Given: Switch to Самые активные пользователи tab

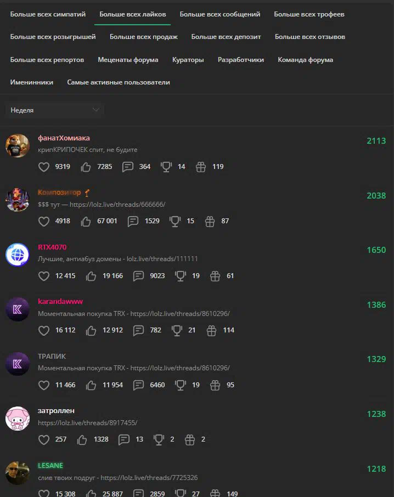Looking at the screenshot, I should (119, 82).
